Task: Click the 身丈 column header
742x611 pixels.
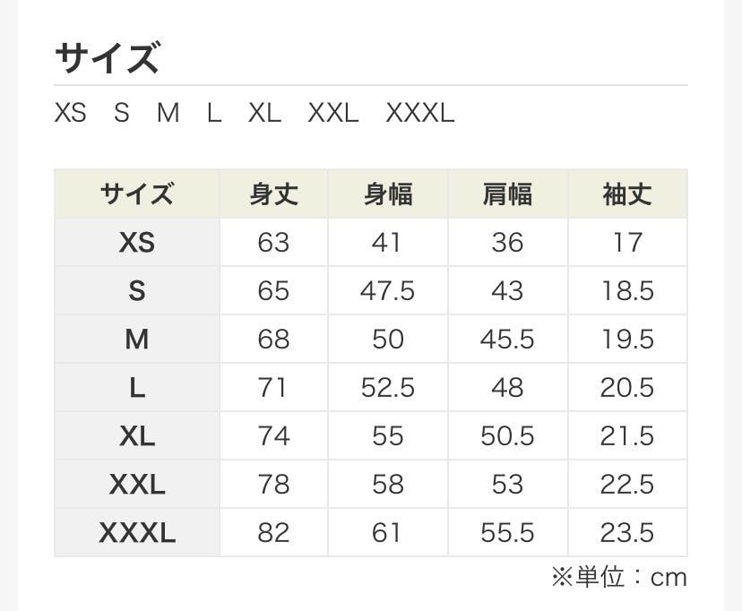Action: pyautogui.click(x=274, y=194)
